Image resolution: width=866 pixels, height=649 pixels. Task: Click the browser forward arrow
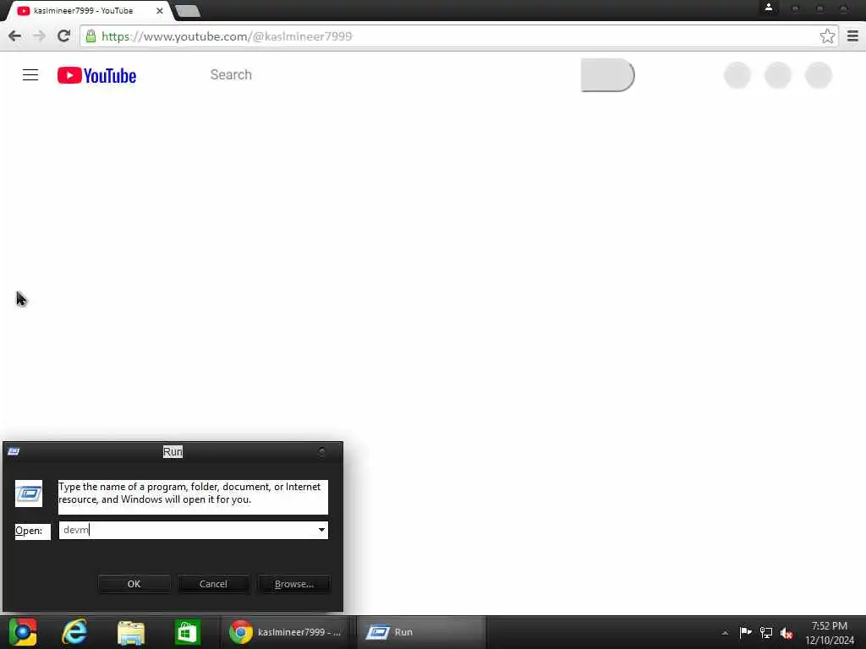39,36
